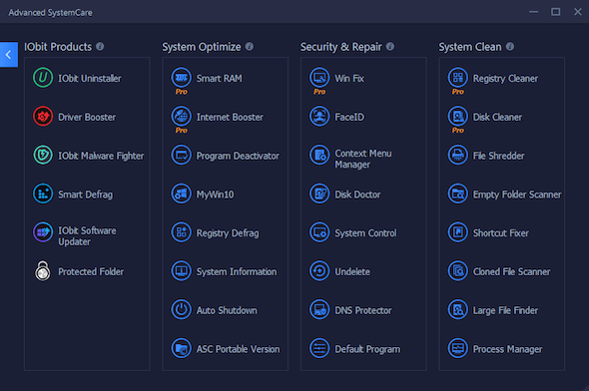Click the 'Process Manager' text
The width and height of the screenshot is (589, 391).
tap(507, 349)
